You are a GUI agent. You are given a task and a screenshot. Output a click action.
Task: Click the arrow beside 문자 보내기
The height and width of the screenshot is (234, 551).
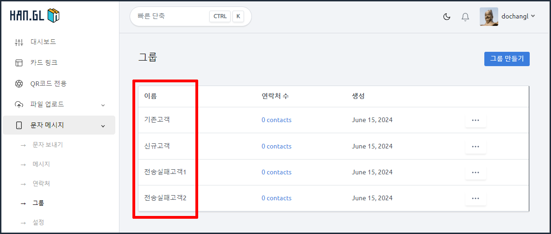pos(23,145)
